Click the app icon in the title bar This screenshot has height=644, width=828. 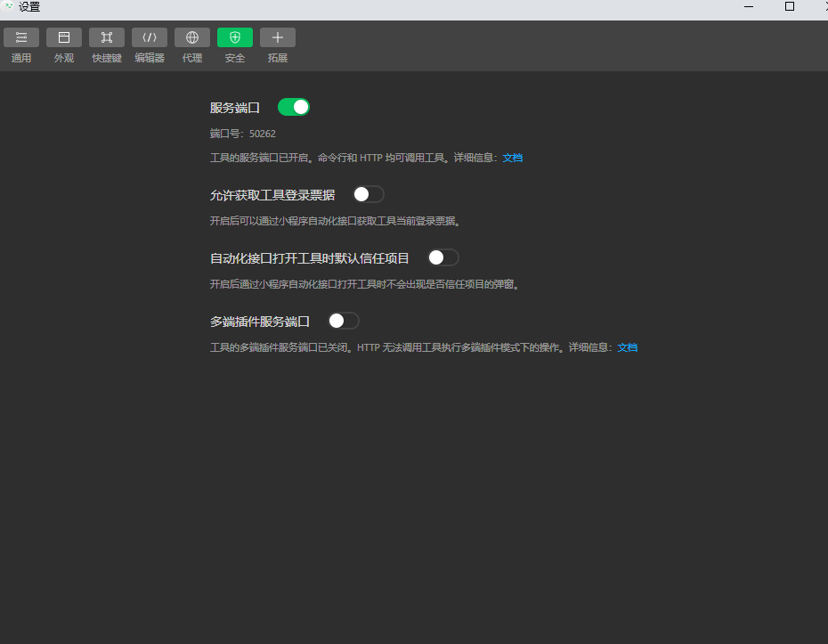point(8,7)
